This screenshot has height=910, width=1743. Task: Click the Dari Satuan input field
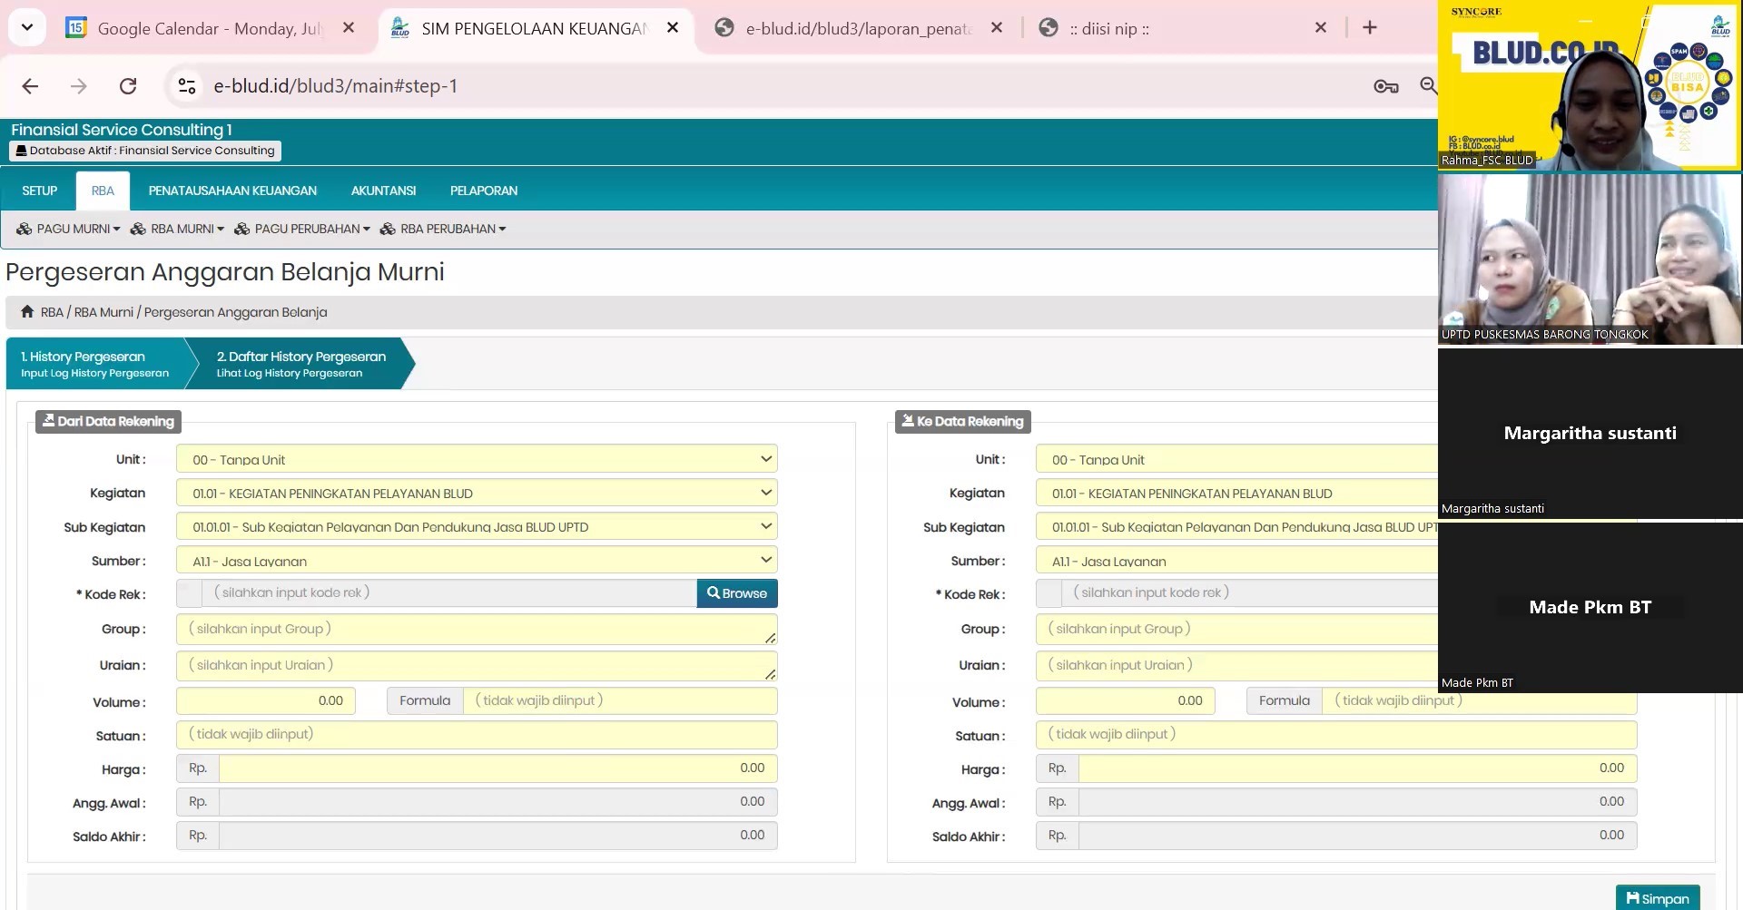click(477, 734)
